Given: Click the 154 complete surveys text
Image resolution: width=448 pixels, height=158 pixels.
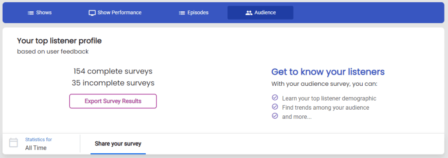Looking at the screenshot, I should pos(113,71).
